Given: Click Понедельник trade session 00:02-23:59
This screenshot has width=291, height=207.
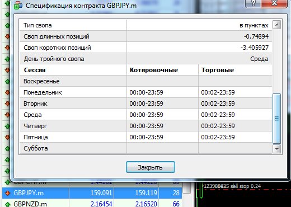Looking at the screenshot, I should pyautogui.click(x=218, y=92).
